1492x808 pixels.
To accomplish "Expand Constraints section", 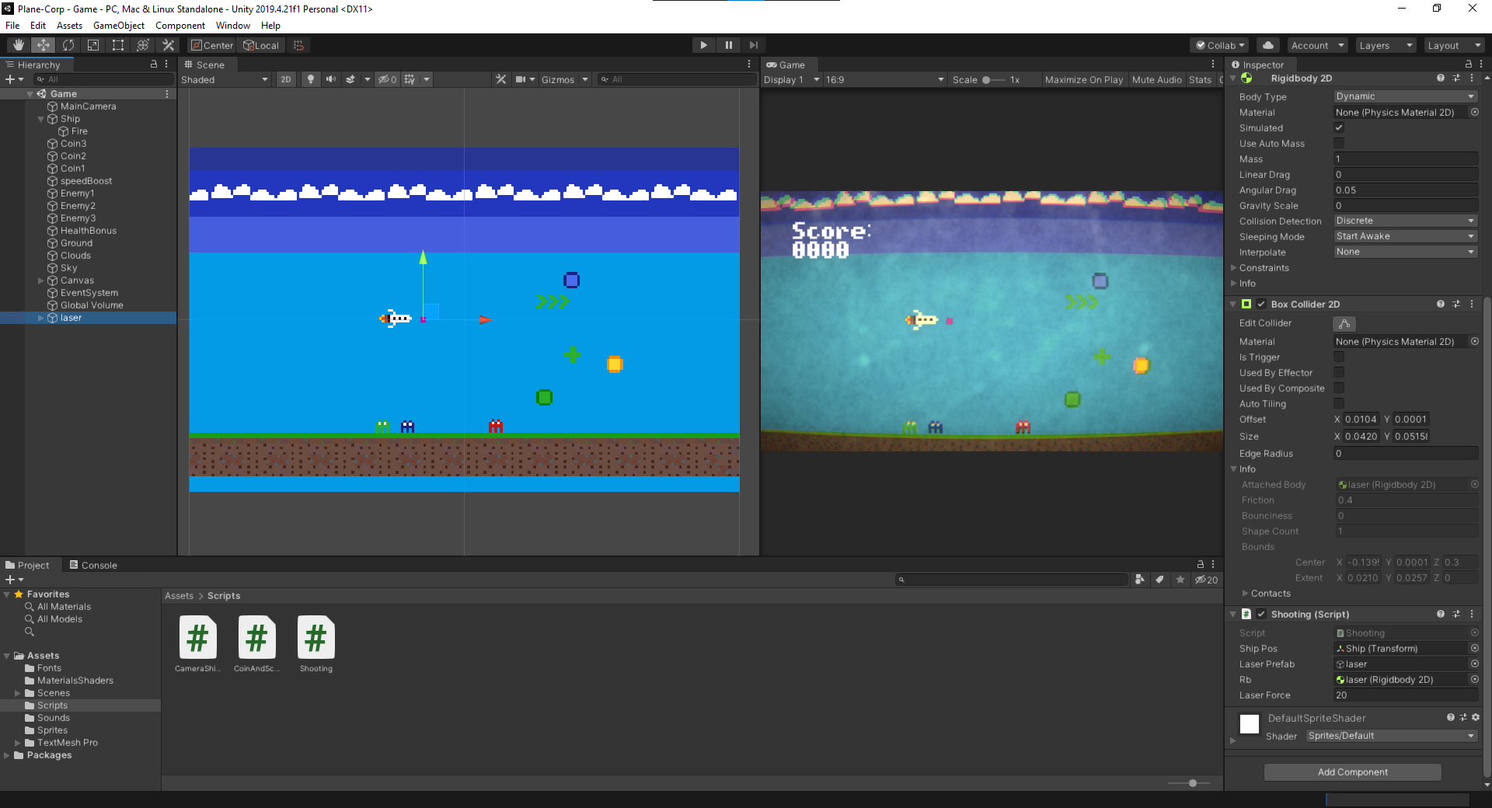I will (x=1234, y=267).
